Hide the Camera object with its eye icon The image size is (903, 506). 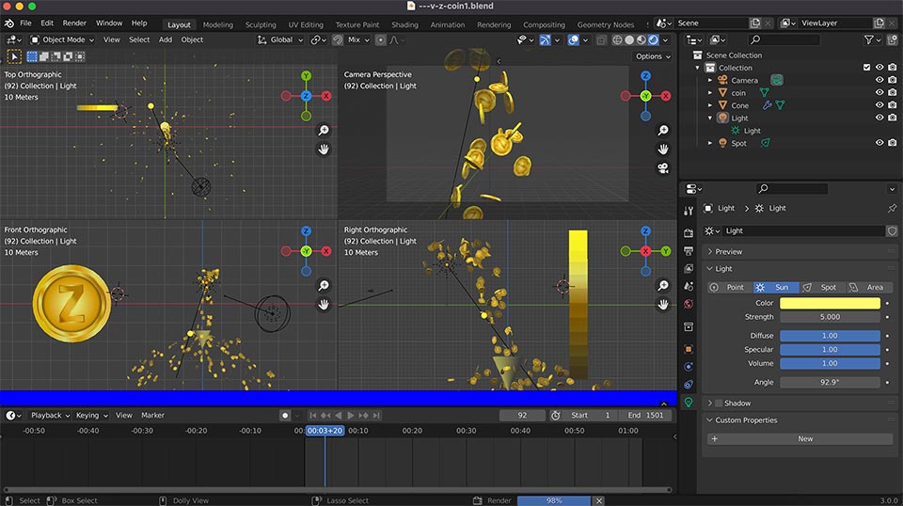point(879,80)
